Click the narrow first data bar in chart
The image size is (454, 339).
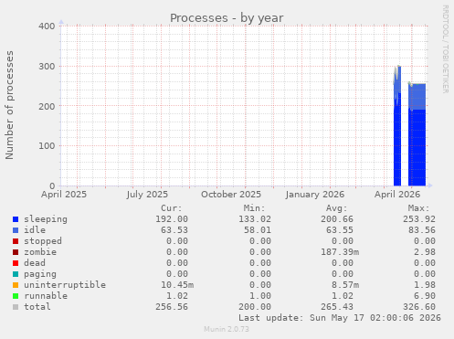397,126
